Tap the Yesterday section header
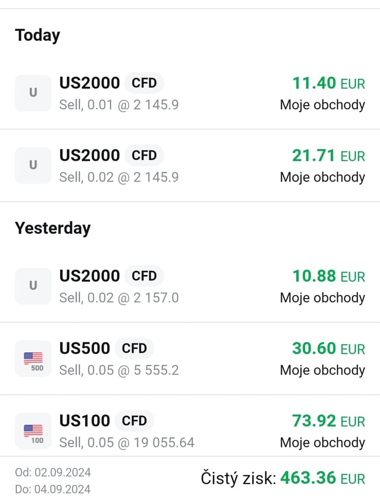This screenshot has height=500, width=380. [x=53, y=228]
